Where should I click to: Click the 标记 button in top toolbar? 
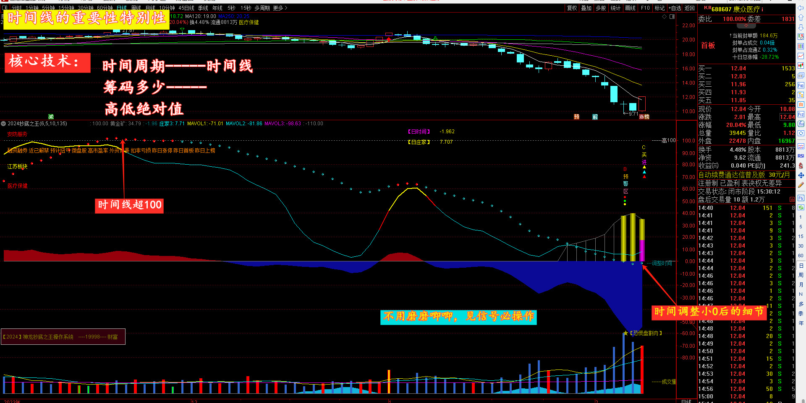pyautogui.click(x=660, y=8)
